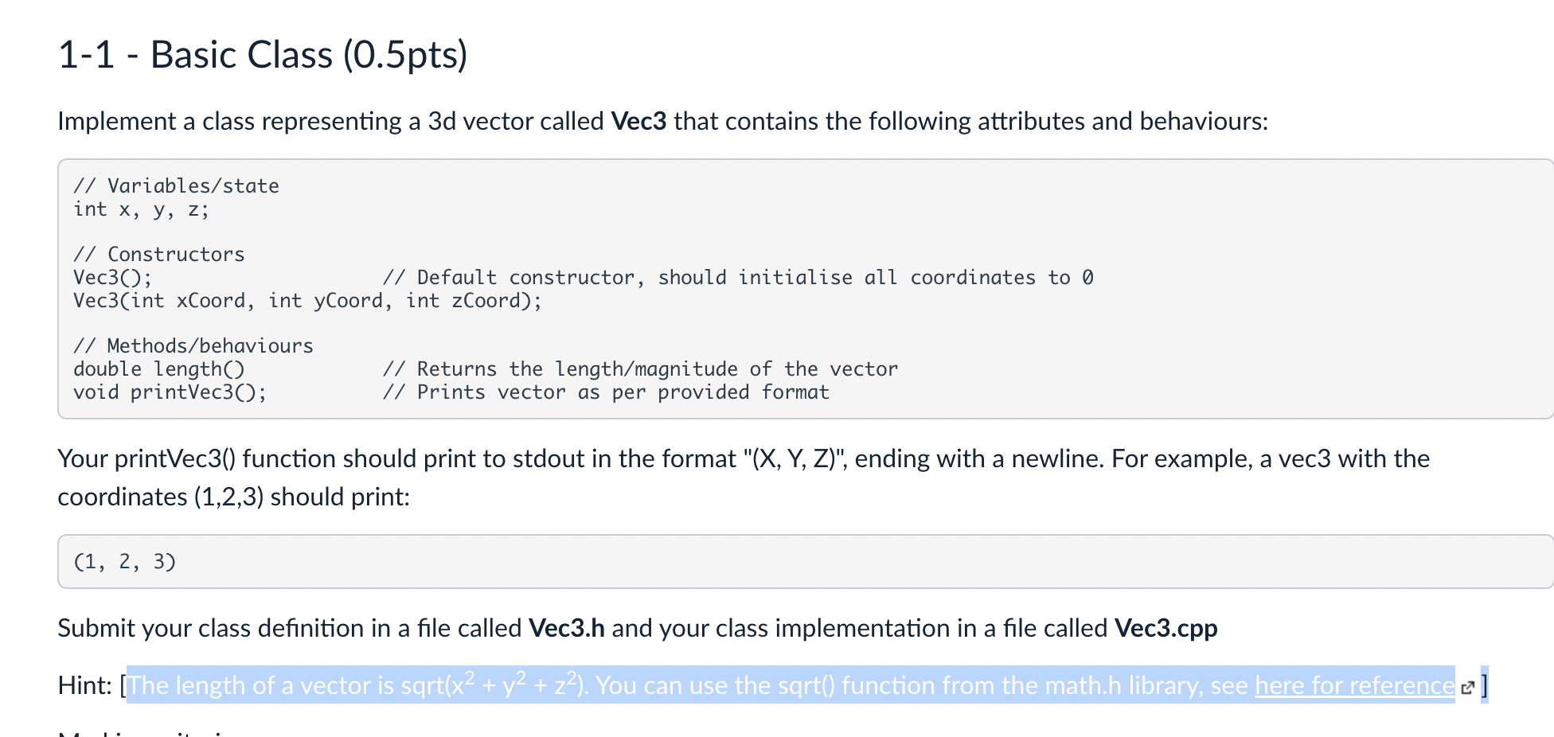The image size is (1554, 737).
Task: Click the bold "Vec3.h" filename
Action: pyautogui.click(x=567, y=628)
